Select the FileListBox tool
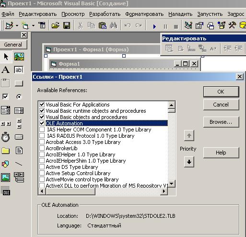The image size is (246, 237). (x=19, y=151)
